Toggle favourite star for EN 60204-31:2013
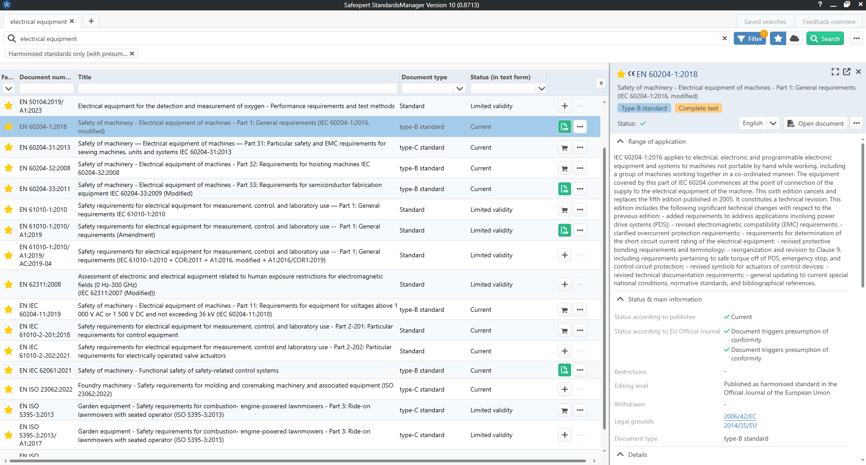866x465 pixels. pos(8,147)
